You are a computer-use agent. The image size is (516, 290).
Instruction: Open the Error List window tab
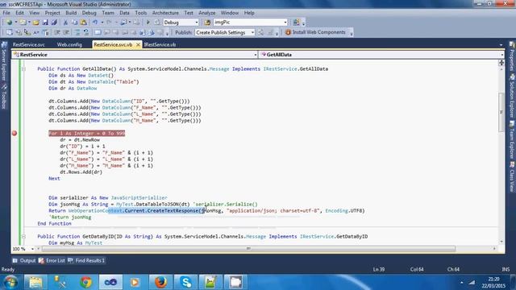[x=52, y=260]
